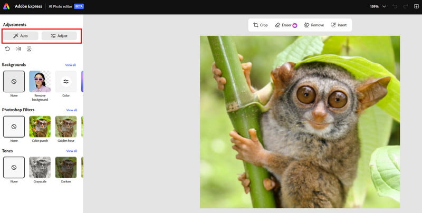This screenshot has height=213, width=422.
Task: Apply the Darken tone
Action: pos(66,167)
